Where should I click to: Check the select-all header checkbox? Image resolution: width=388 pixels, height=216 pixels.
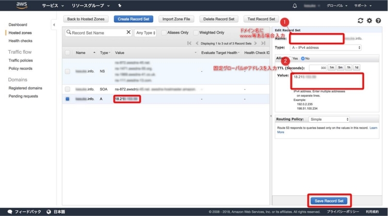[67, 52]
